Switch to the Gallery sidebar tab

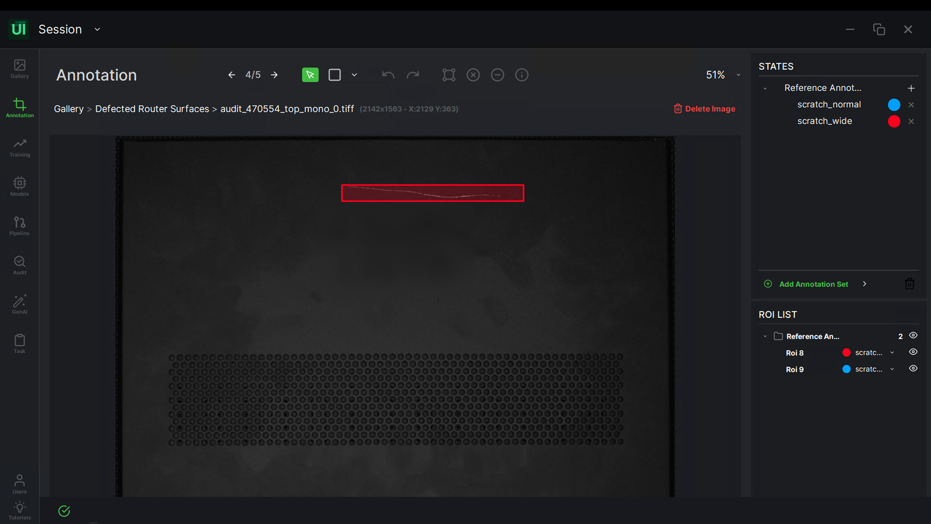tap(19, 69)
